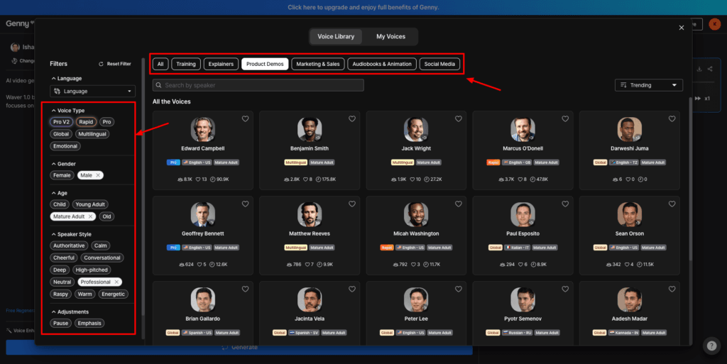Toggle the Emphasis adjustment filter
This screenshot has height=364, width=727.
click(x=89, y=324)
